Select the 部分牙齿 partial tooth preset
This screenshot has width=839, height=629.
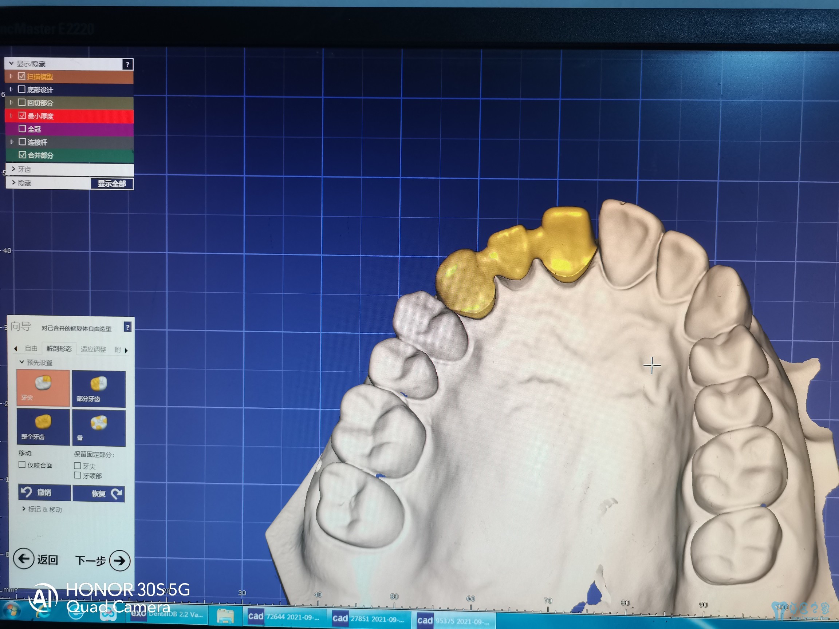tap(99, 388)
